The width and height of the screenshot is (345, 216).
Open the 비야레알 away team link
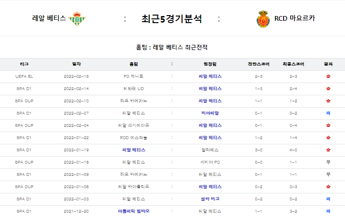(210, 113)
